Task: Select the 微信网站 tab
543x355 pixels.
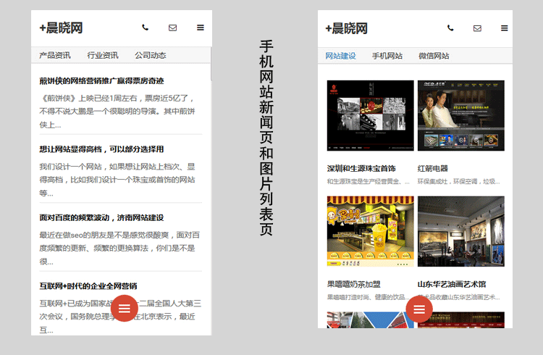Action: coord(434,56)
